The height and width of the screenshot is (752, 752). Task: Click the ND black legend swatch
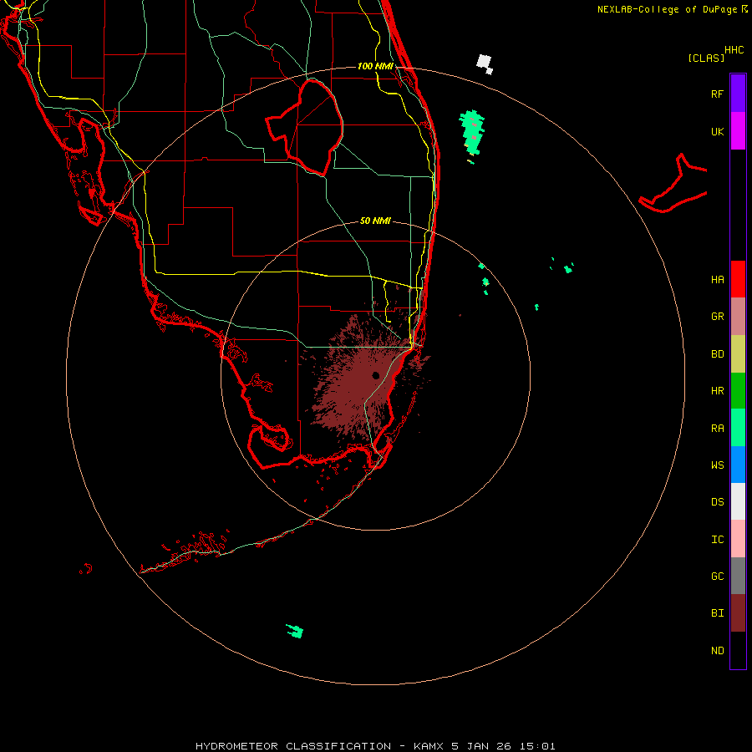[738, 650]
